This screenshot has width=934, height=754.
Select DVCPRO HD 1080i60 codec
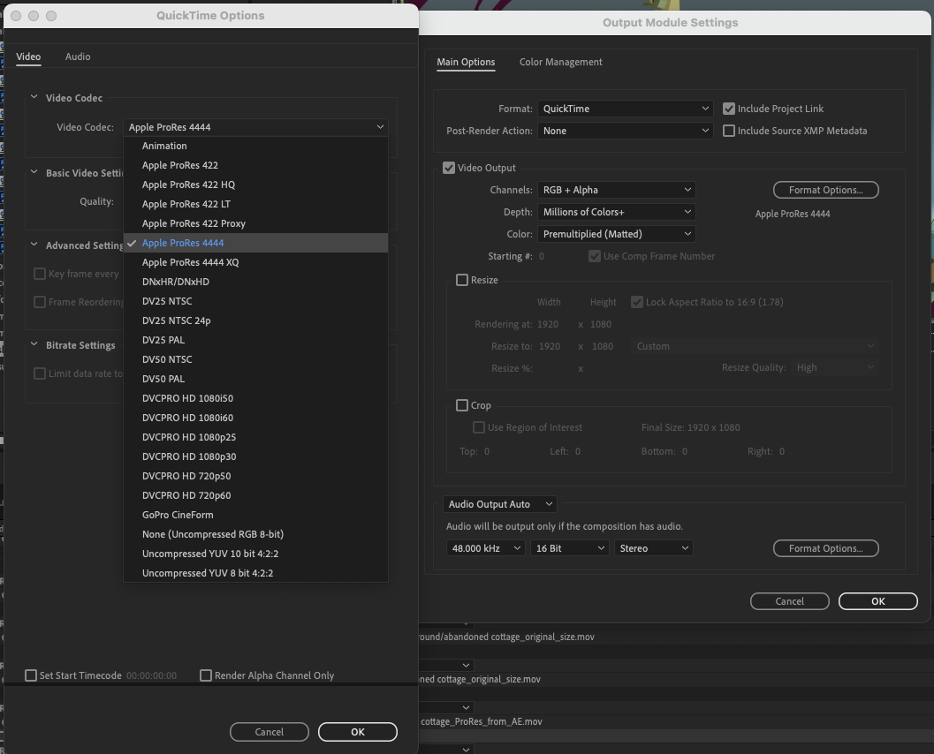pos(255,418)
